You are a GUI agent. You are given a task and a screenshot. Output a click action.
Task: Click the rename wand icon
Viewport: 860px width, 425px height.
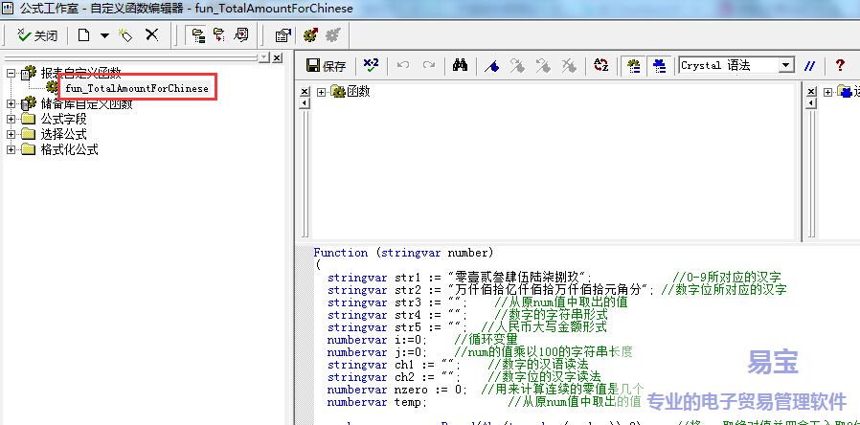124,35
